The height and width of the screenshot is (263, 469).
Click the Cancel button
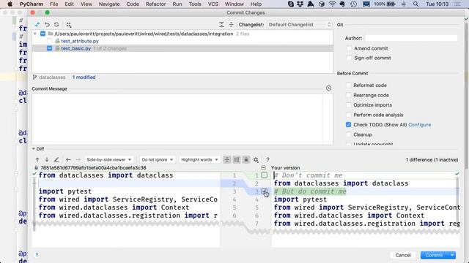pyautogui.click(x=403, y=255)
